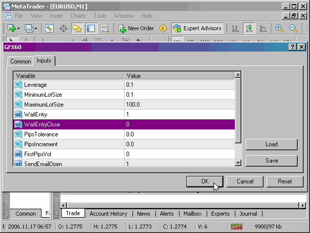Click the Reset button
This screenshot has width=310, height=233.
pyautogui.click(x=285, y=181)
